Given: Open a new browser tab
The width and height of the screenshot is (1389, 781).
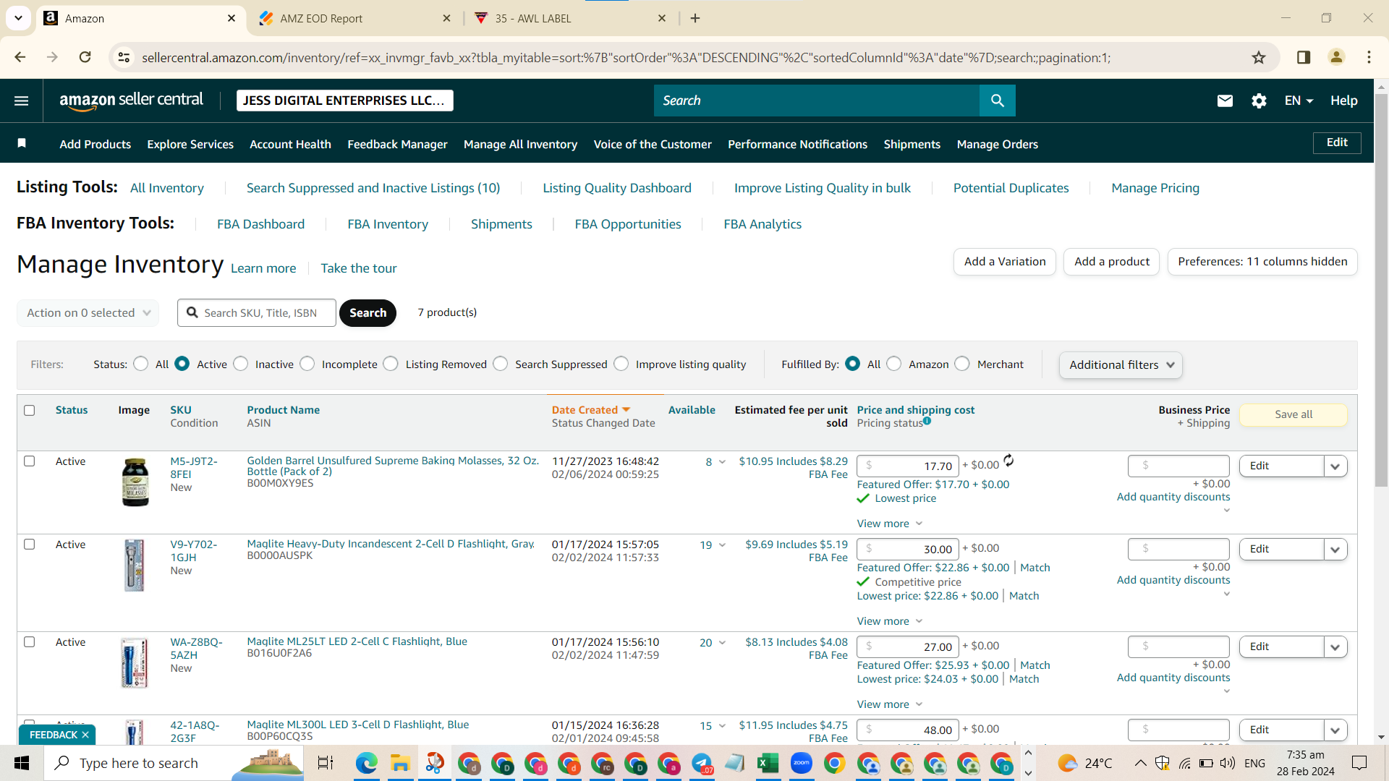Looking at the screenshot, I should point(695,18).
